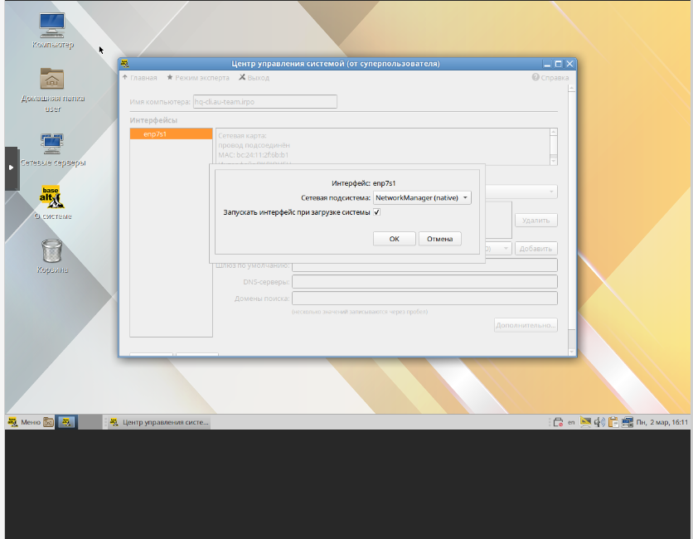
Task: Click the enp7s1 interface value in dialog
Action: pyautogui.click(x=384, y=183)
